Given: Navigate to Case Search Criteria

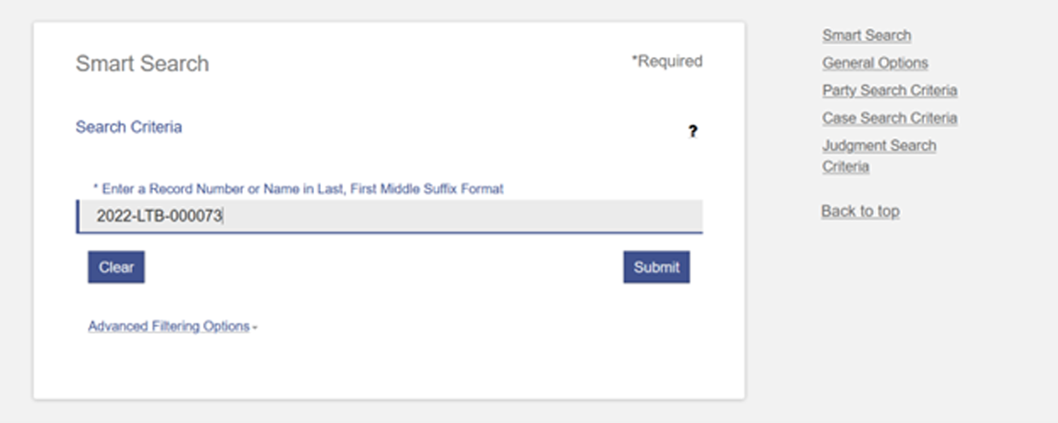Looking at the screenshot, I should [889, 118].
